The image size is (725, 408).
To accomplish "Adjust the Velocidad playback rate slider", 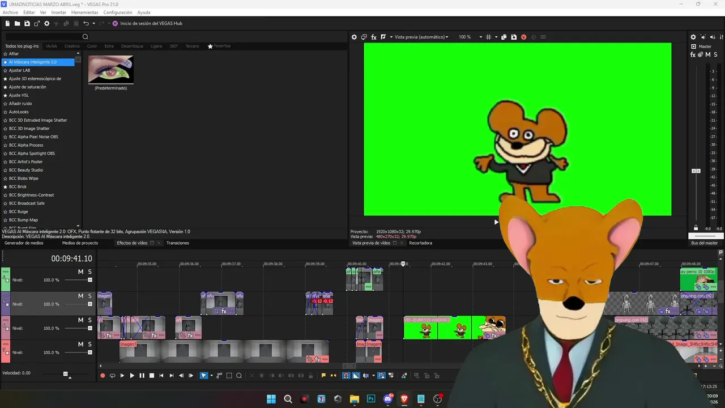I will click(66, 374).
